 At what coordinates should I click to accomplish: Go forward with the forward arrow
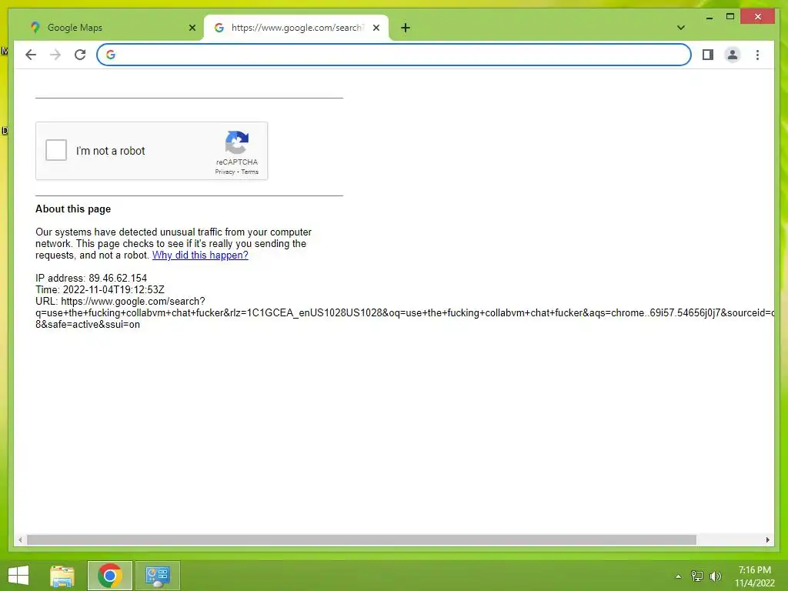pyautogui.click(x=55, y=55)
